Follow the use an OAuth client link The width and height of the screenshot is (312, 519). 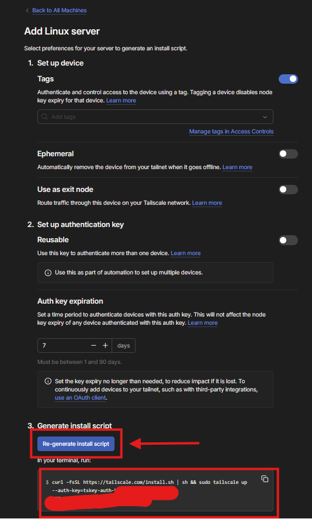point(80,397)
